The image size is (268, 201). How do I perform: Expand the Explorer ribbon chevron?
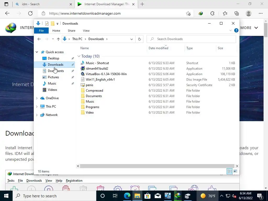coord(230,30)
